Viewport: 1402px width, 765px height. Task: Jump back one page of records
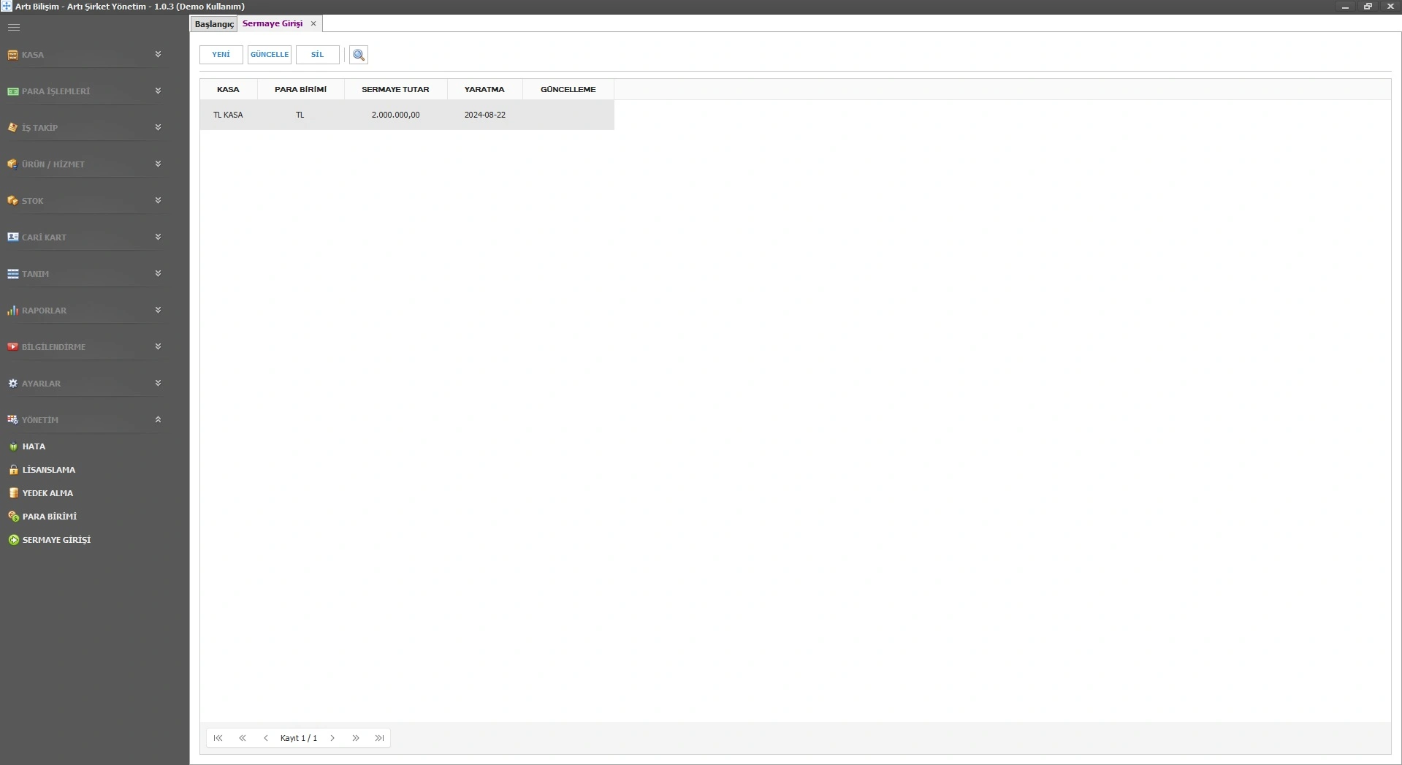(243, 738)
